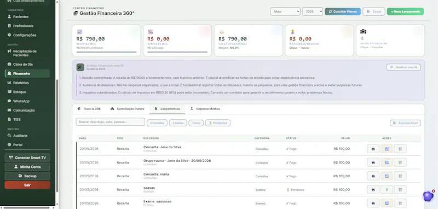Click the sidebar horizontal scrollbar
Viewport: 438px width, 209px height.
coord(26,207)
